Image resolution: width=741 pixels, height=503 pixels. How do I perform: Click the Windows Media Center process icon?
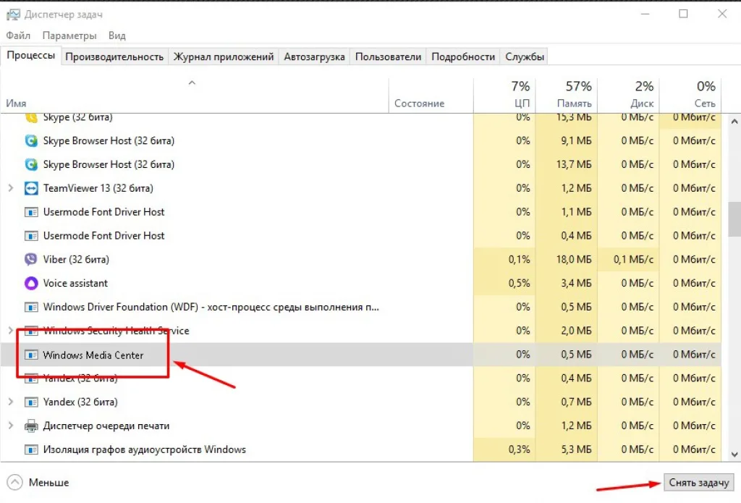(30, 355)
